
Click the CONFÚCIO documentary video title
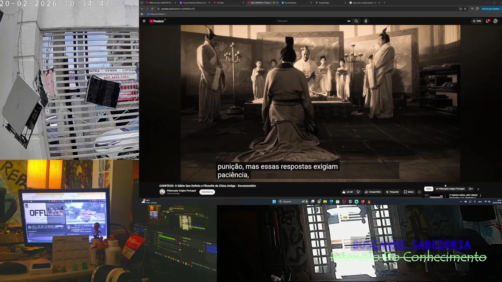pos(207,186)
